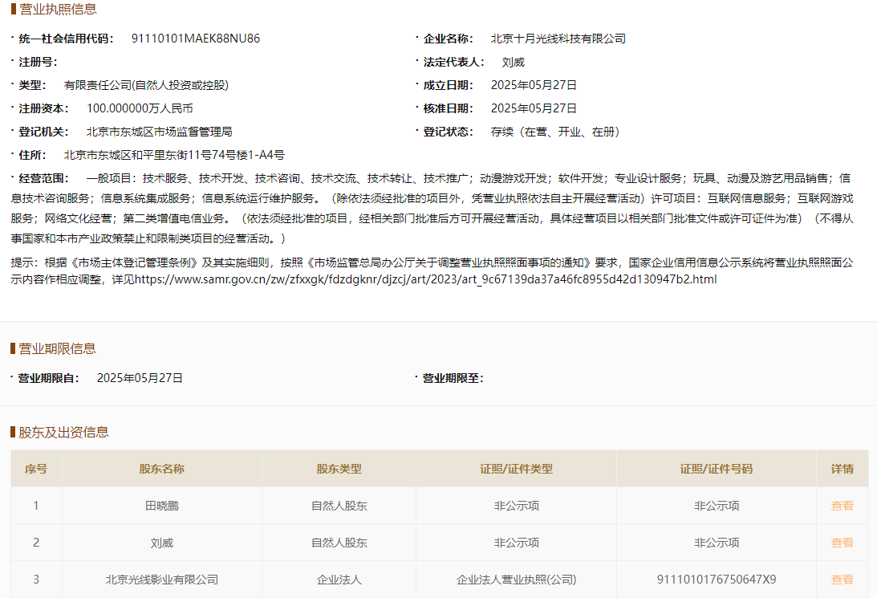Click shareholder name 田晓鹏

[x=161, y=506]
